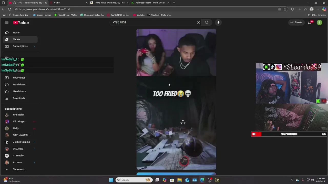Open Task View on taskbar
Image resolution: width=328 pixels, height=184 pixels.
(x=157, y=180)
